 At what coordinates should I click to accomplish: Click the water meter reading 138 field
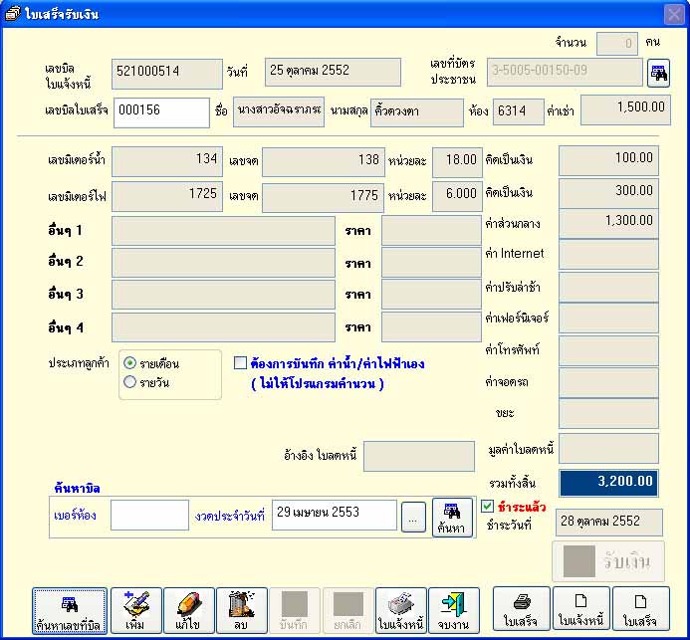pos(324,162)
